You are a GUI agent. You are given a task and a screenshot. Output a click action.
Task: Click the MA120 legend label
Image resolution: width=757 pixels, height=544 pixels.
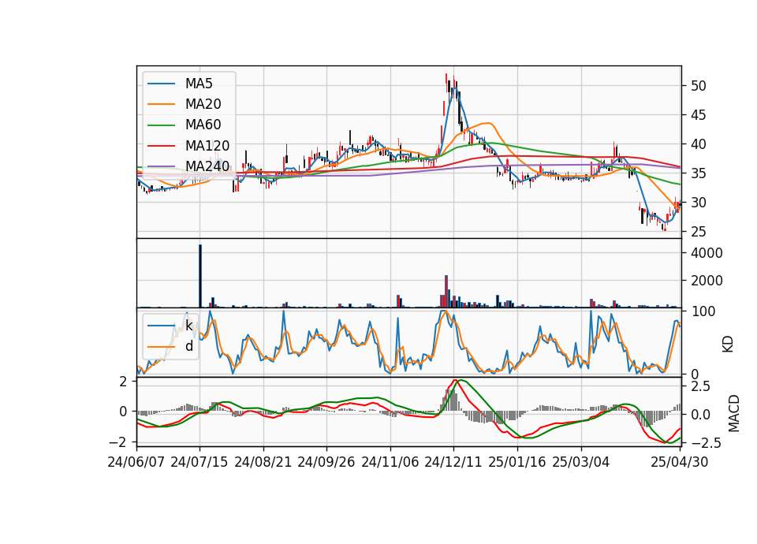tap(207, 146)
